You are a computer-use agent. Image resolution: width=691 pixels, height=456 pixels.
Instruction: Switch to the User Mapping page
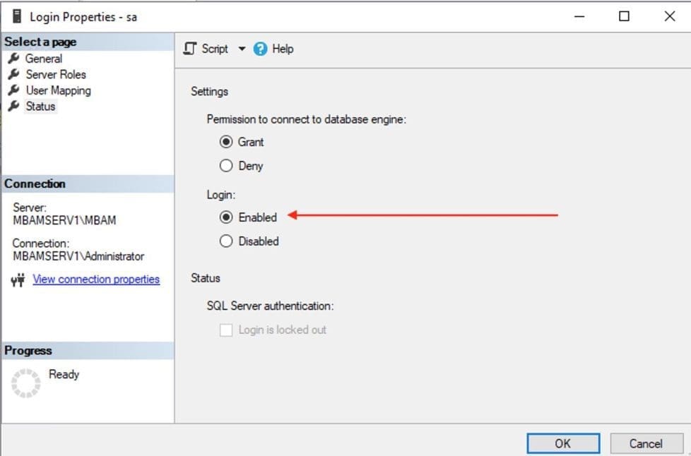(x=58, y=90)
